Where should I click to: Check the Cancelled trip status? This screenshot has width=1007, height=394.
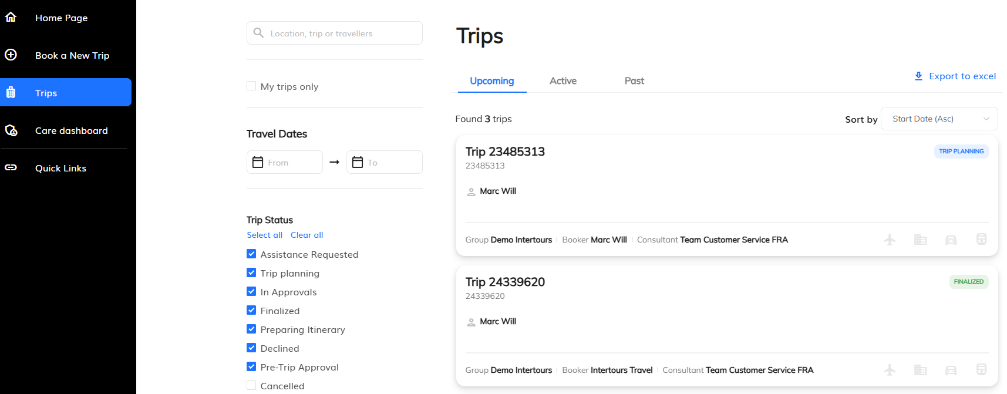coord(251,386)
